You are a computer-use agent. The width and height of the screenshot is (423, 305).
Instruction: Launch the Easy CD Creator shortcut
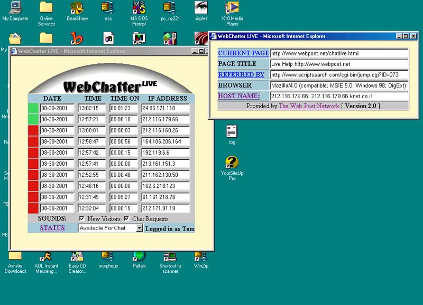[77, 262]
